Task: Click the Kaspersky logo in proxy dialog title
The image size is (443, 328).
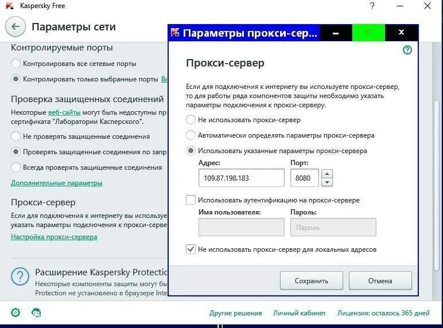Action: click(x=175, y=33)
